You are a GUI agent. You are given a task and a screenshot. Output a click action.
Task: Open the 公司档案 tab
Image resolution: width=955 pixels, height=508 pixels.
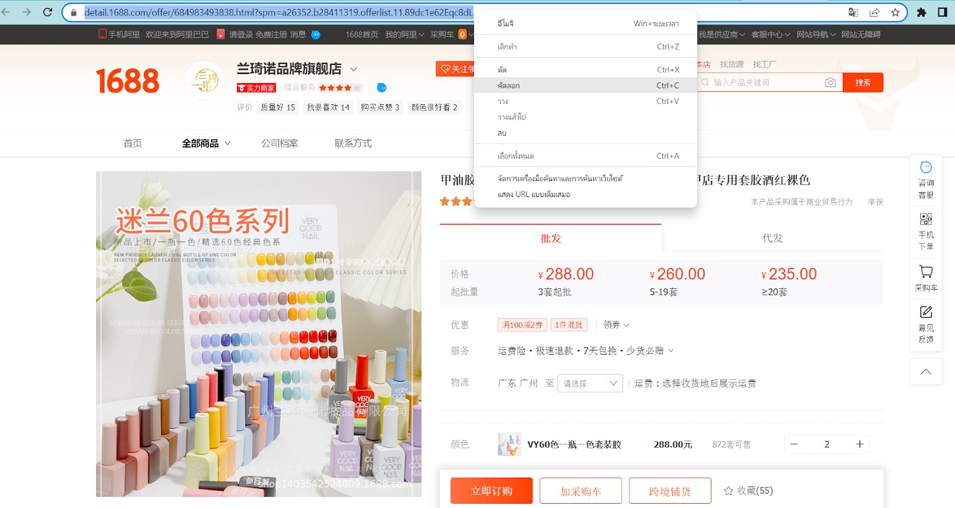pos(279,143)
